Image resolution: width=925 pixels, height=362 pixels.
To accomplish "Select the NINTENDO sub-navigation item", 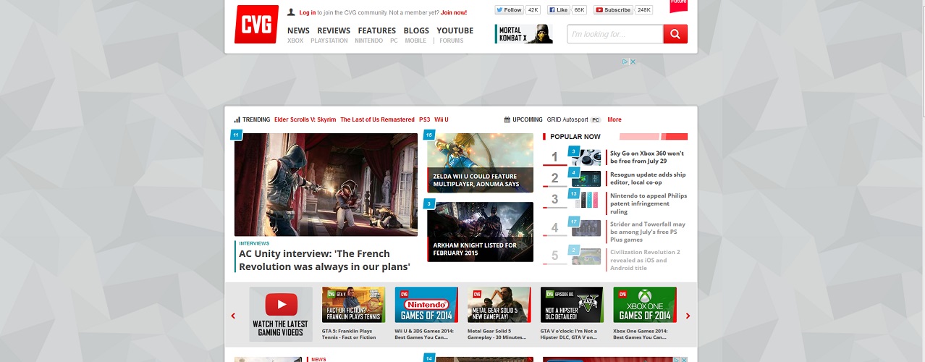I will 368,41.
